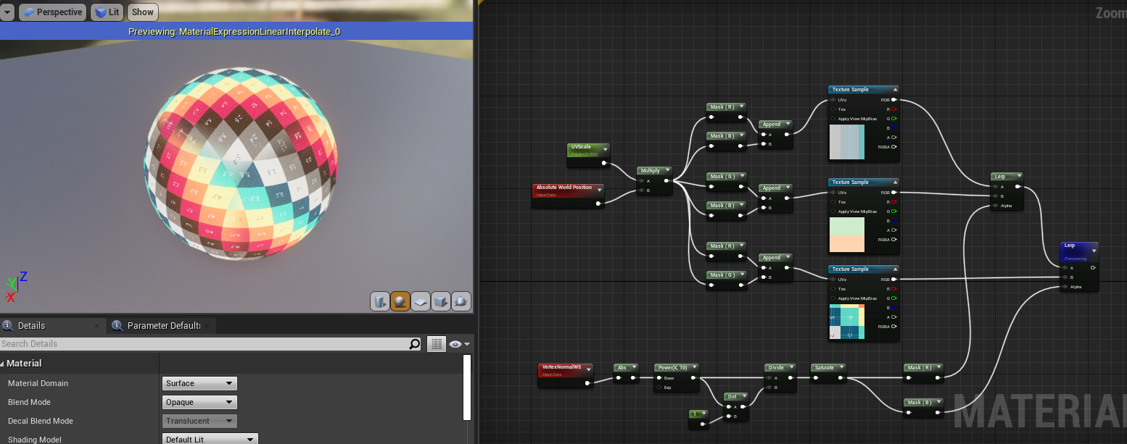Select the Details tab
1127x444 pixels.
31,326
